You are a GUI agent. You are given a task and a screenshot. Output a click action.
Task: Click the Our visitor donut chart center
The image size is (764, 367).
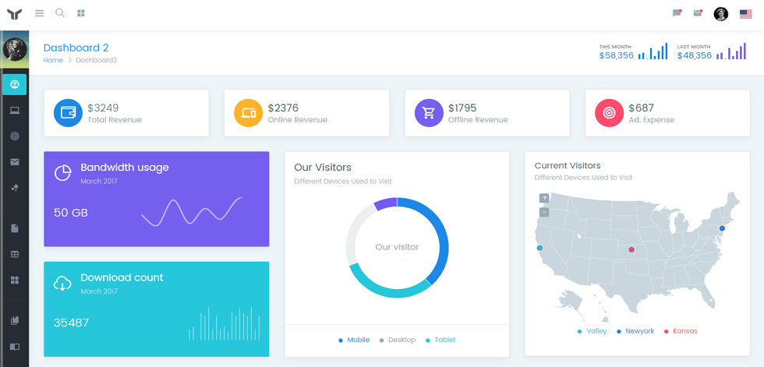[x=397, y=247]
